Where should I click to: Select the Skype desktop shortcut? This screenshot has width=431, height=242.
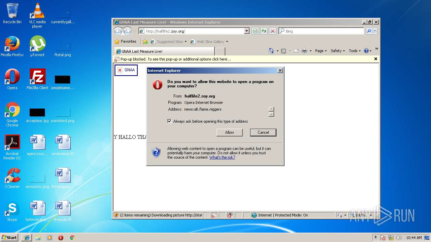[12, 211]
